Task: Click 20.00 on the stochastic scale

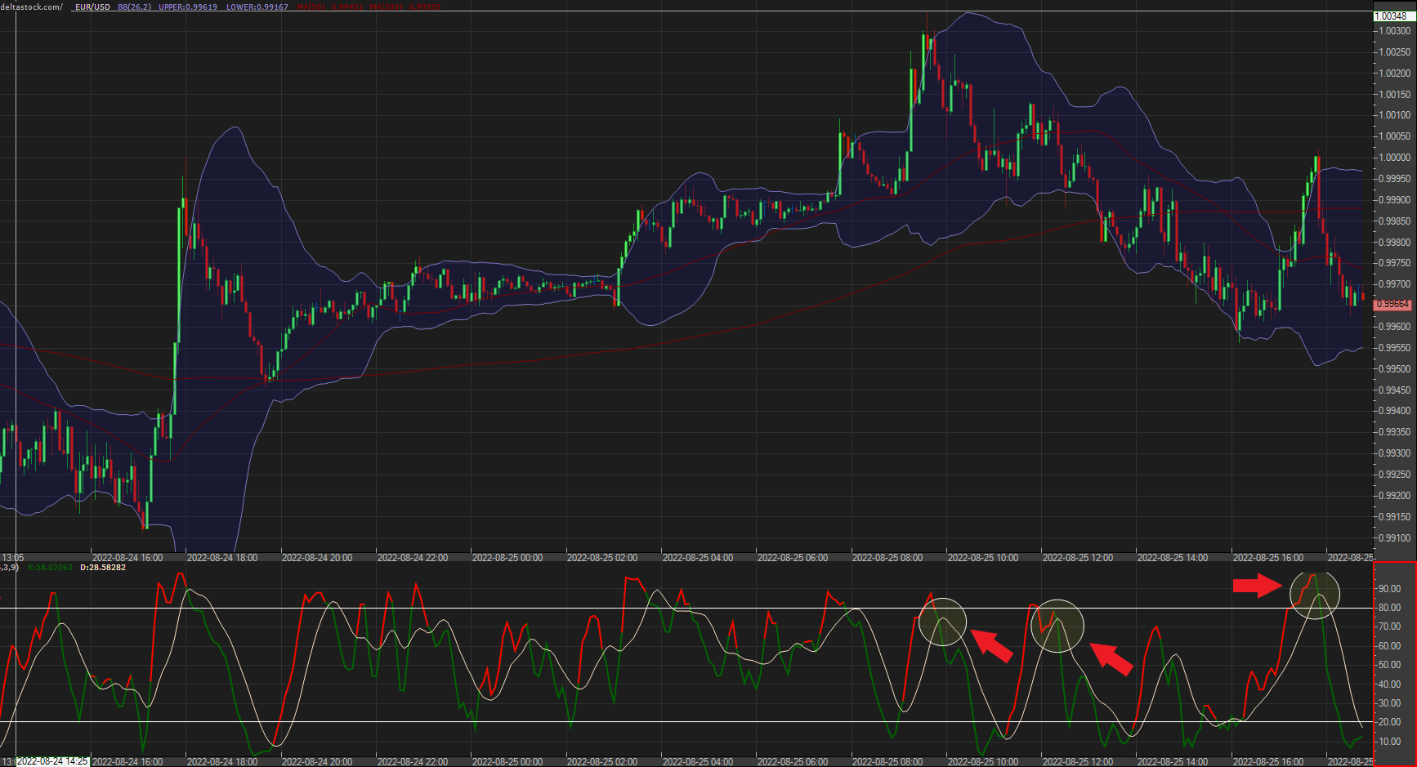Action: pyautogui.click(x=1389, y=722)
